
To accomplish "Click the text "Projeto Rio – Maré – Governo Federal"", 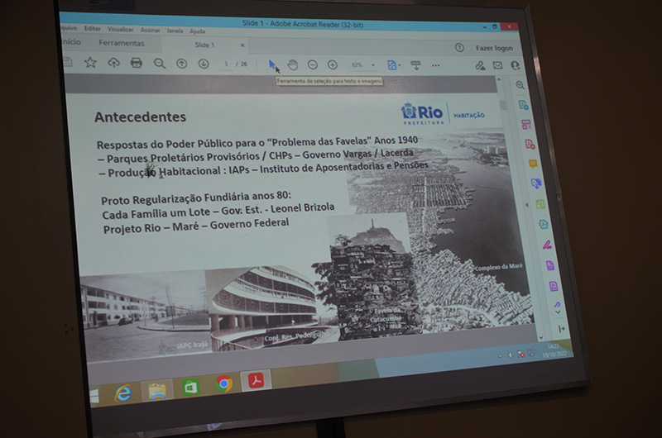I will pos(196,226).
